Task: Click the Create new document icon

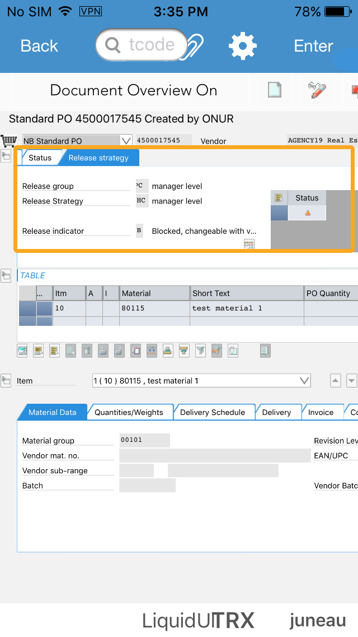Action: coord(274,90)
